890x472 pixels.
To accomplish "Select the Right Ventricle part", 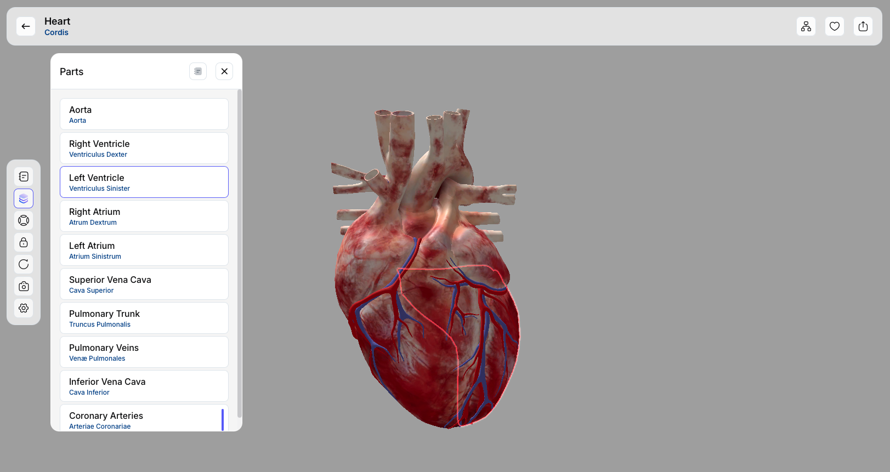I will (x=144, y=148).
